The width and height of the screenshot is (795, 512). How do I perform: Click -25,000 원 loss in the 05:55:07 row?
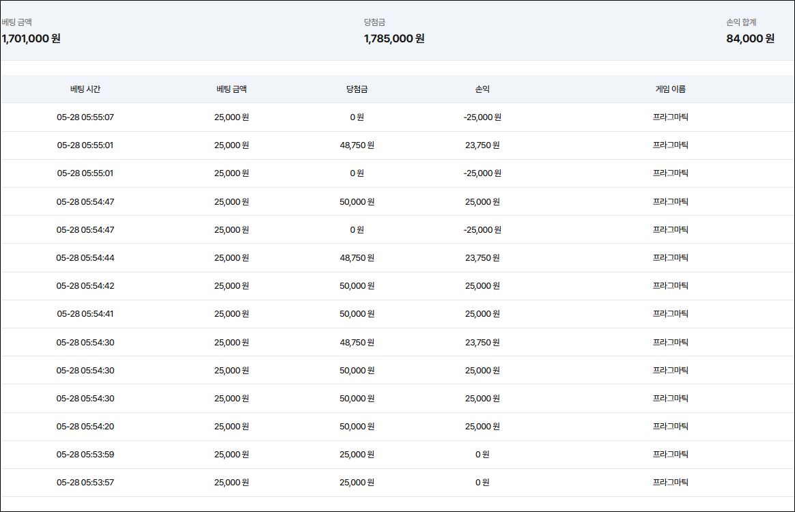[482, 117]
